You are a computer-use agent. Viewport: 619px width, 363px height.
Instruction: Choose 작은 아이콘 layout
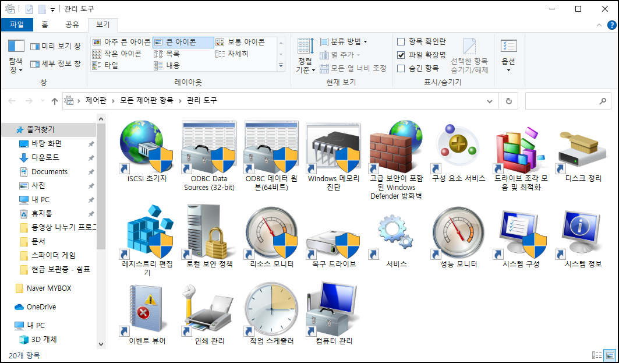(x=117, y=54)
